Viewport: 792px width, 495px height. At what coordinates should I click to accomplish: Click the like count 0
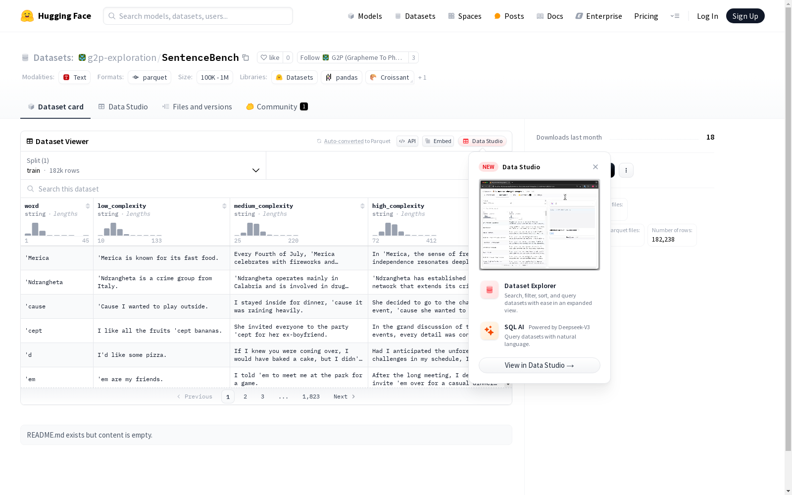(x=288, y=57)
